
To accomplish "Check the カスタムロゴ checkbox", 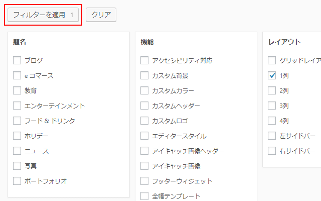I will (144, 121).
